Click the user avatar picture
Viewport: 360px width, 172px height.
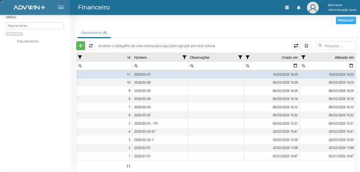tap(313, 7)
